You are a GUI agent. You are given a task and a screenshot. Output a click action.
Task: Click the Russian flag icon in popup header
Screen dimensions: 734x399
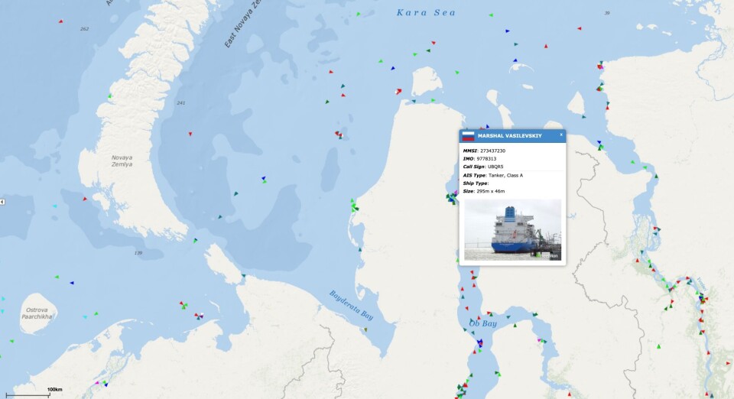click(468, 136)
